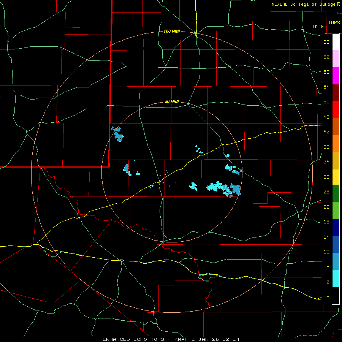Click the cyan 2-6 kft legend swatch
This screenshot has width=342, height=342.
pyautogui.click(x=336, y=279)
